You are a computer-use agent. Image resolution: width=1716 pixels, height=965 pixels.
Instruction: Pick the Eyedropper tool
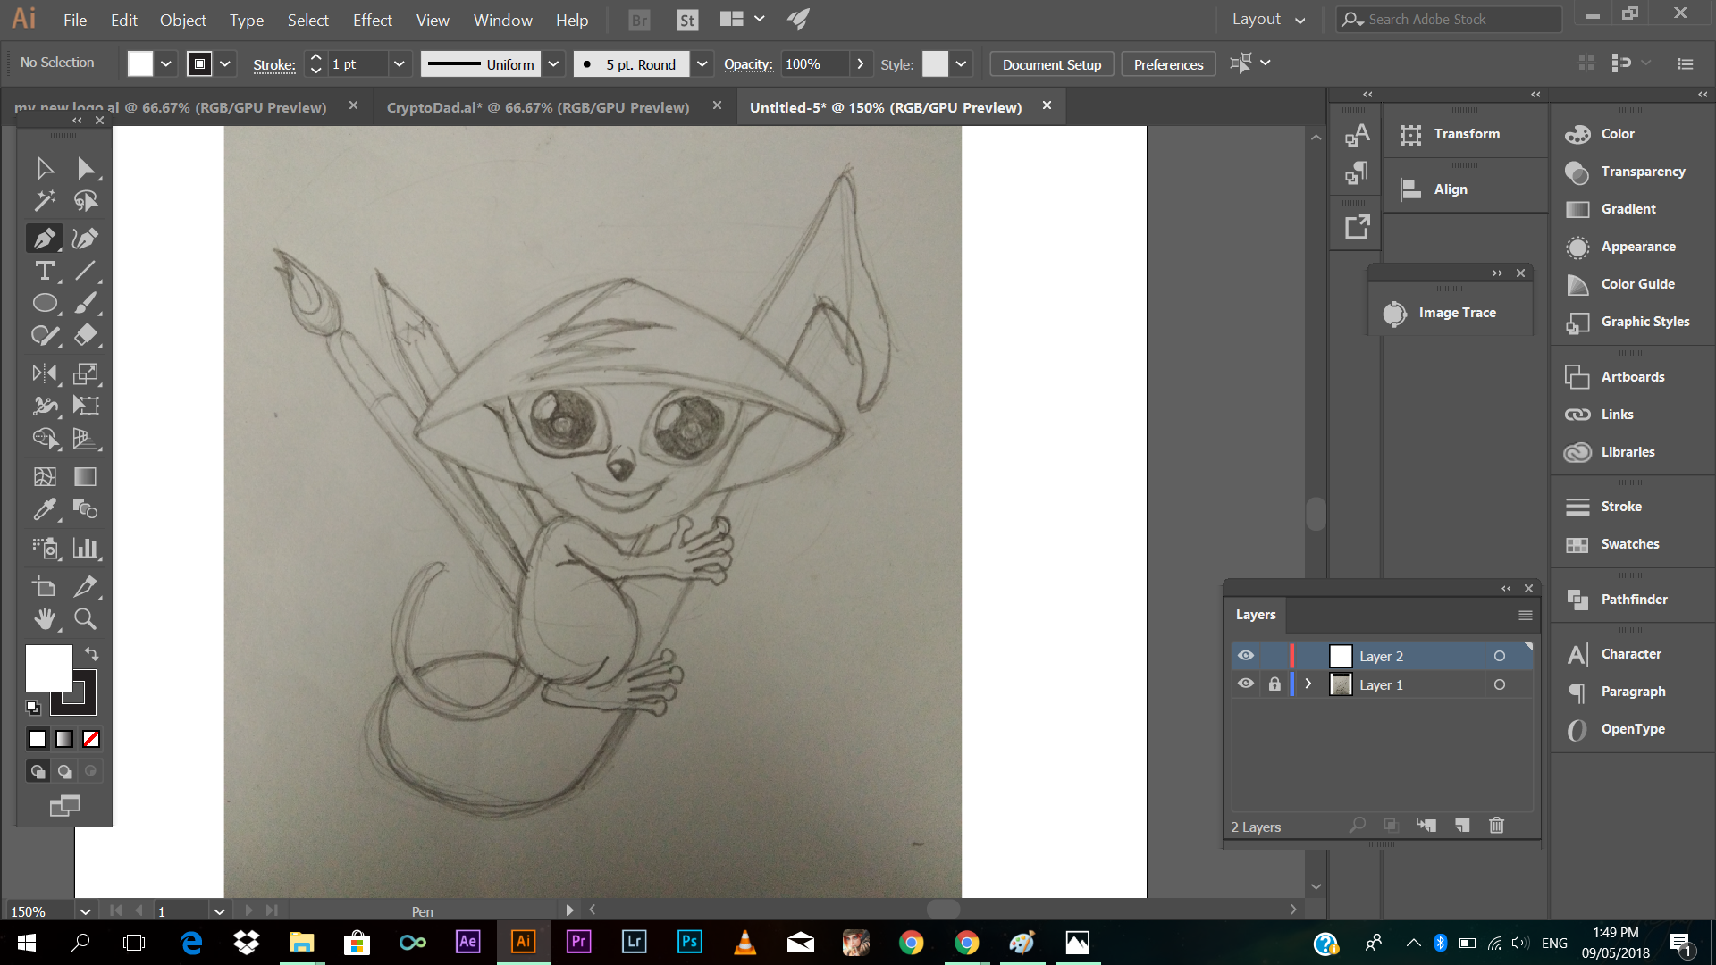[x=45, y=509]
